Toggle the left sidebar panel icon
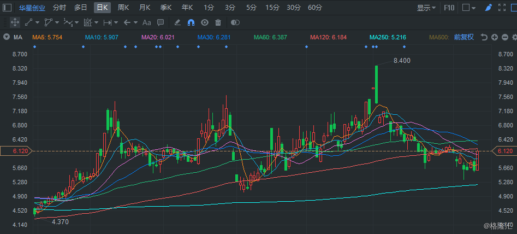This screenshot has height=234, width=517. point(7,8)
